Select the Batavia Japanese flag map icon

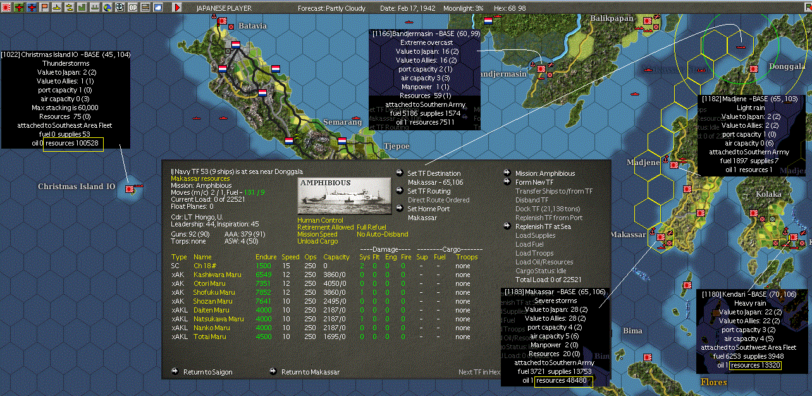222,21
